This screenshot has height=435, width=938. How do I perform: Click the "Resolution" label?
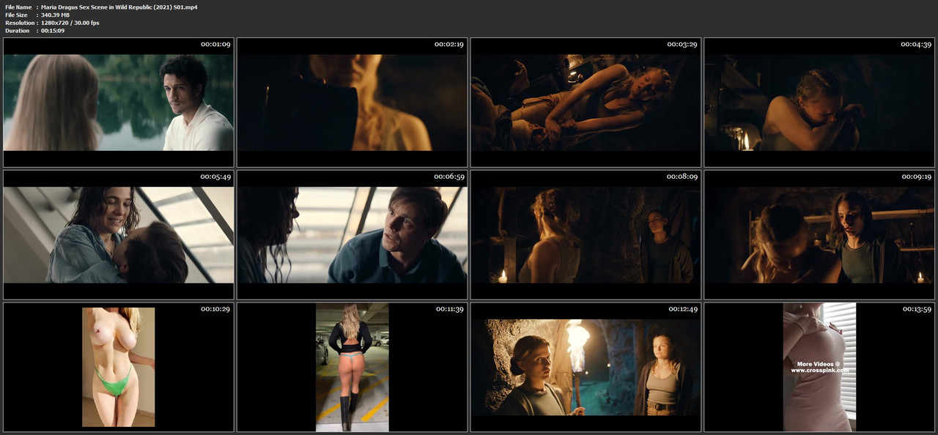tap(18, 23)
